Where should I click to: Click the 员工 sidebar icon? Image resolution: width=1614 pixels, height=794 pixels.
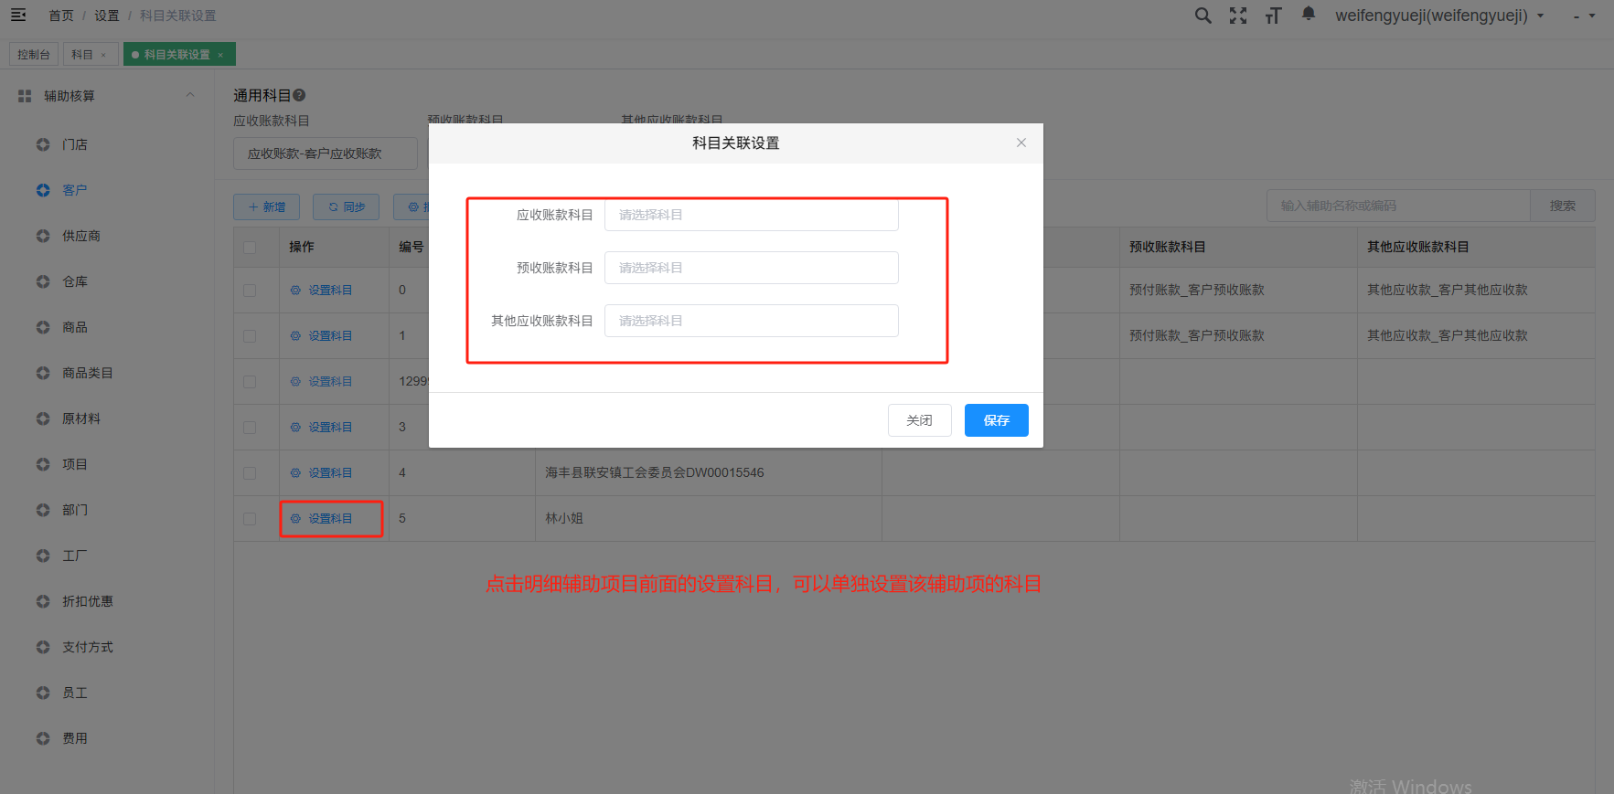click(43, 693)
